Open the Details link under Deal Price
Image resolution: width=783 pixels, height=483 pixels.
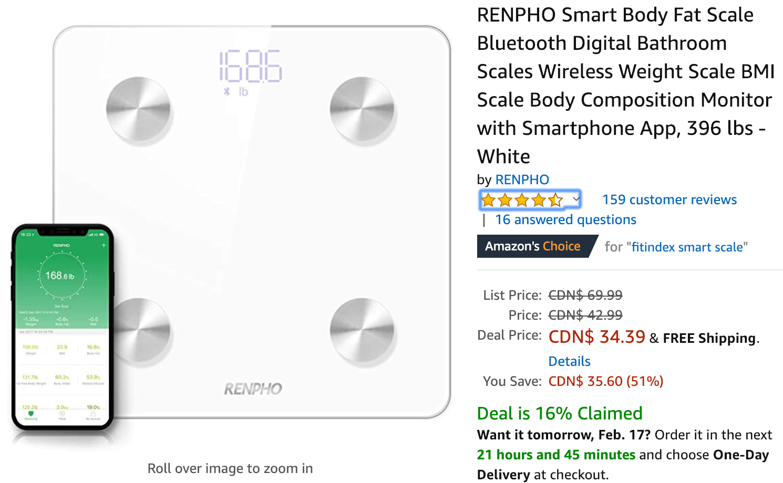click(569, 361)
